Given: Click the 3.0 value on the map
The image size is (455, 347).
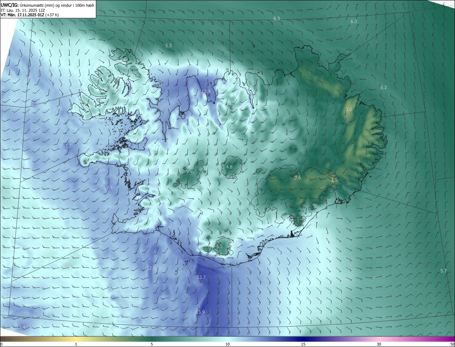Looking at the screenshot, I should tap(349, 109).
